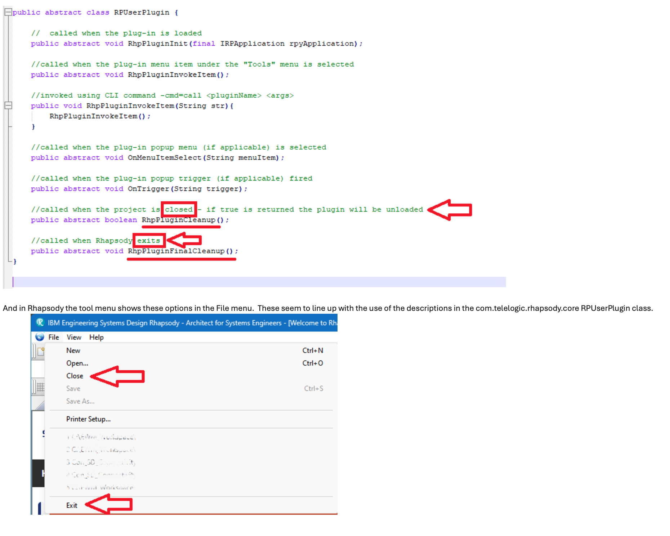This screenshot has width=670, height=536.
Task: Click the new document toolbar icon
Action: [41, 350]
